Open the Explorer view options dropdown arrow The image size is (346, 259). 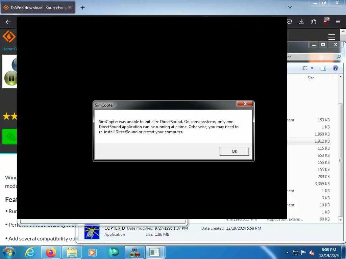tap(312, 68)
